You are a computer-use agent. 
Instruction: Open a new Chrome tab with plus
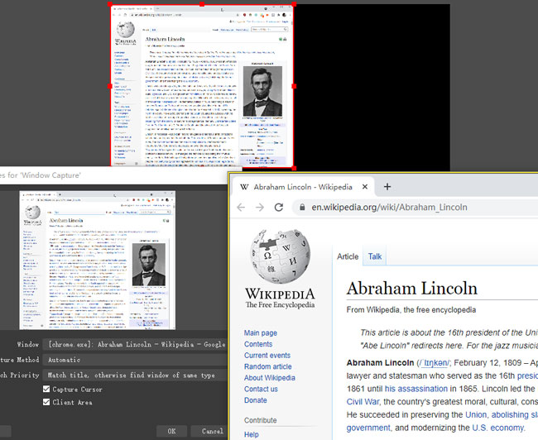click(387, 187)
